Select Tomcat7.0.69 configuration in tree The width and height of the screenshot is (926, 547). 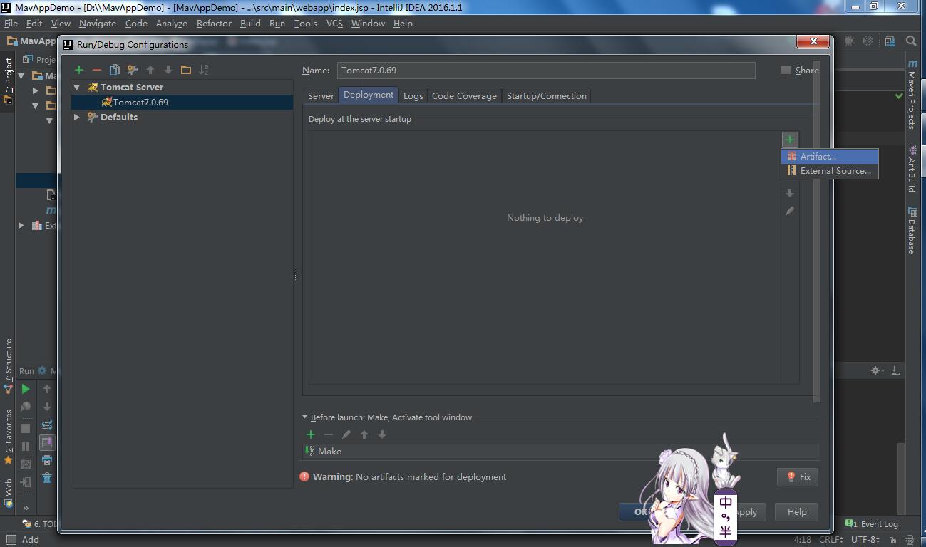(182, 102)
